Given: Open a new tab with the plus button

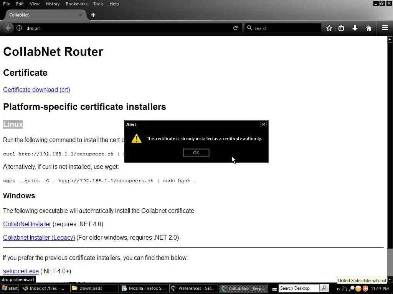Looking at the screenshot, I should coord(93,15).
